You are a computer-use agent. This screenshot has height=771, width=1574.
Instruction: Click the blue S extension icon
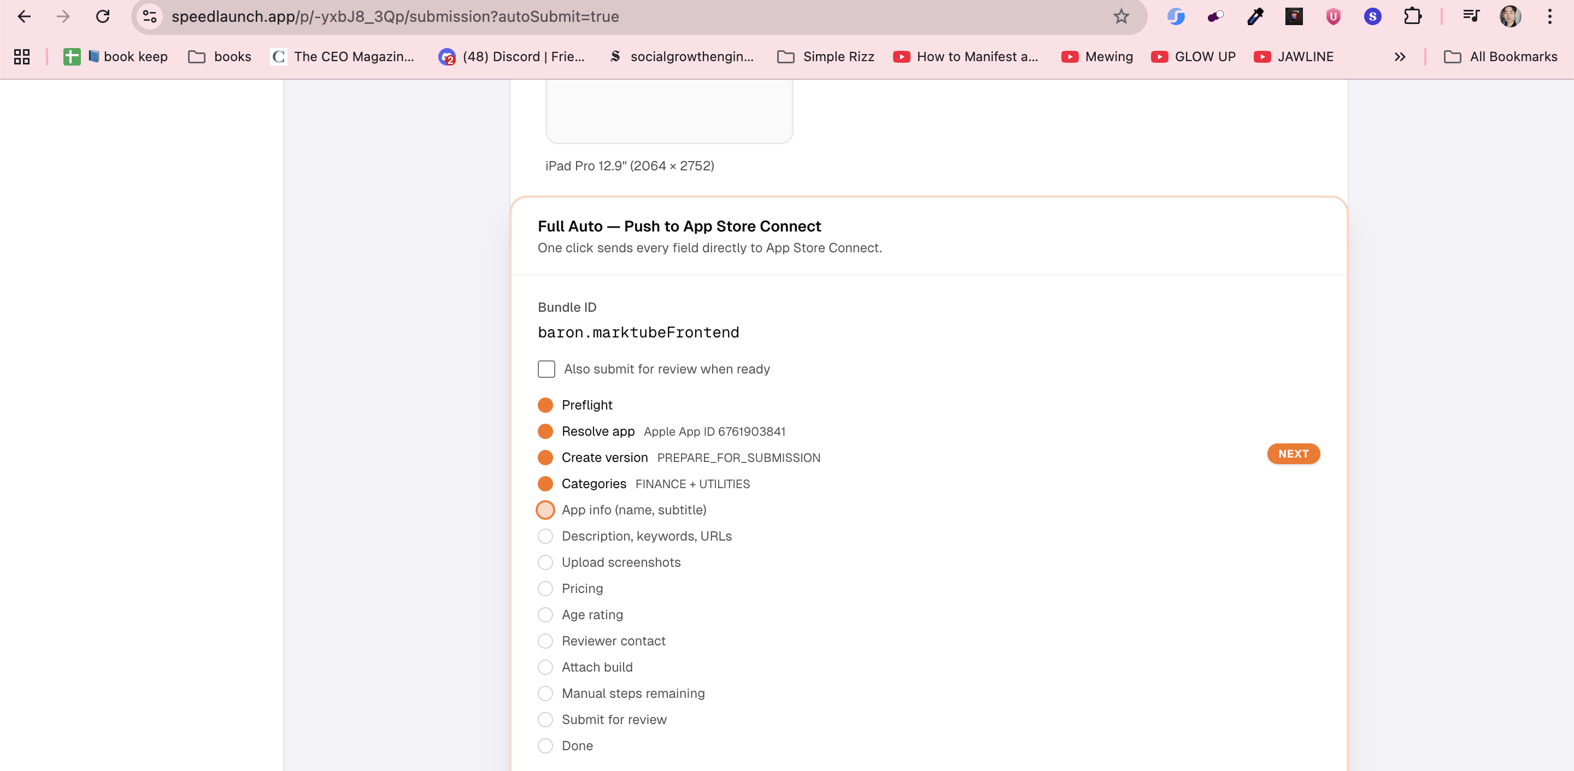pyautogui.click(x=1373, y=16)
